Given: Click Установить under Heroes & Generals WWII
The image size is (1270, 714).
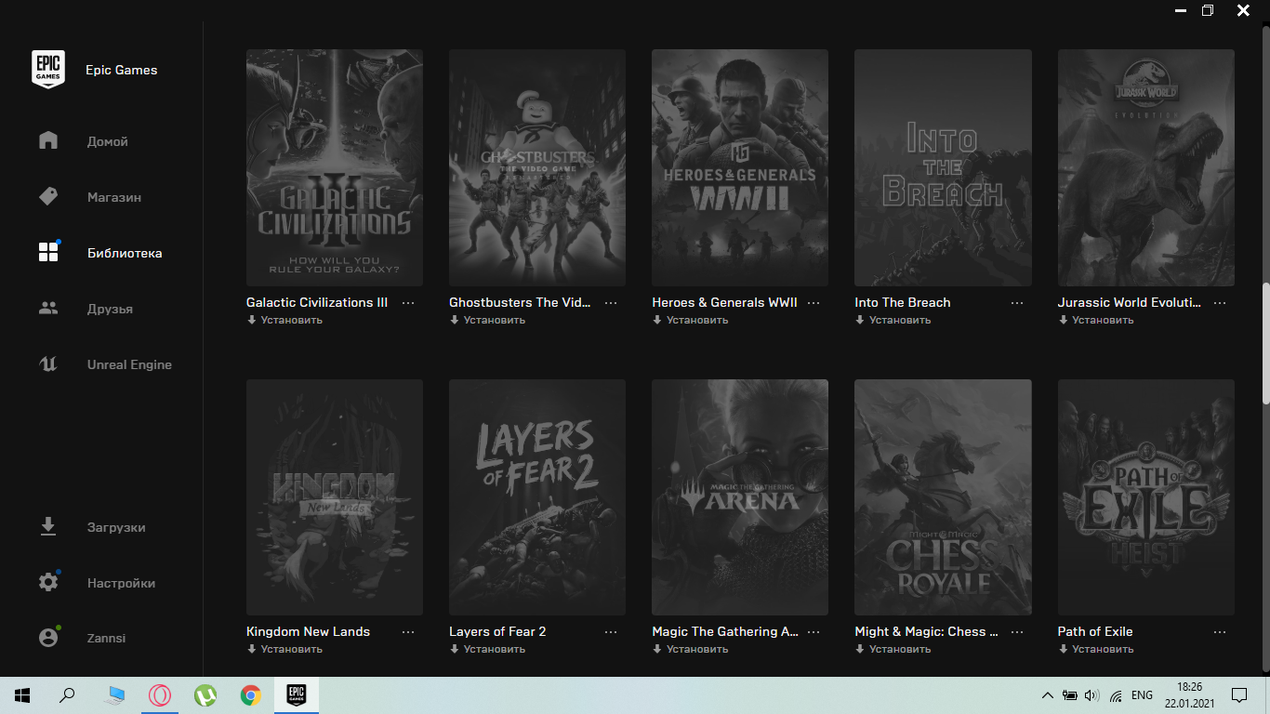Looking at the screenshot, I should (690, 320).
